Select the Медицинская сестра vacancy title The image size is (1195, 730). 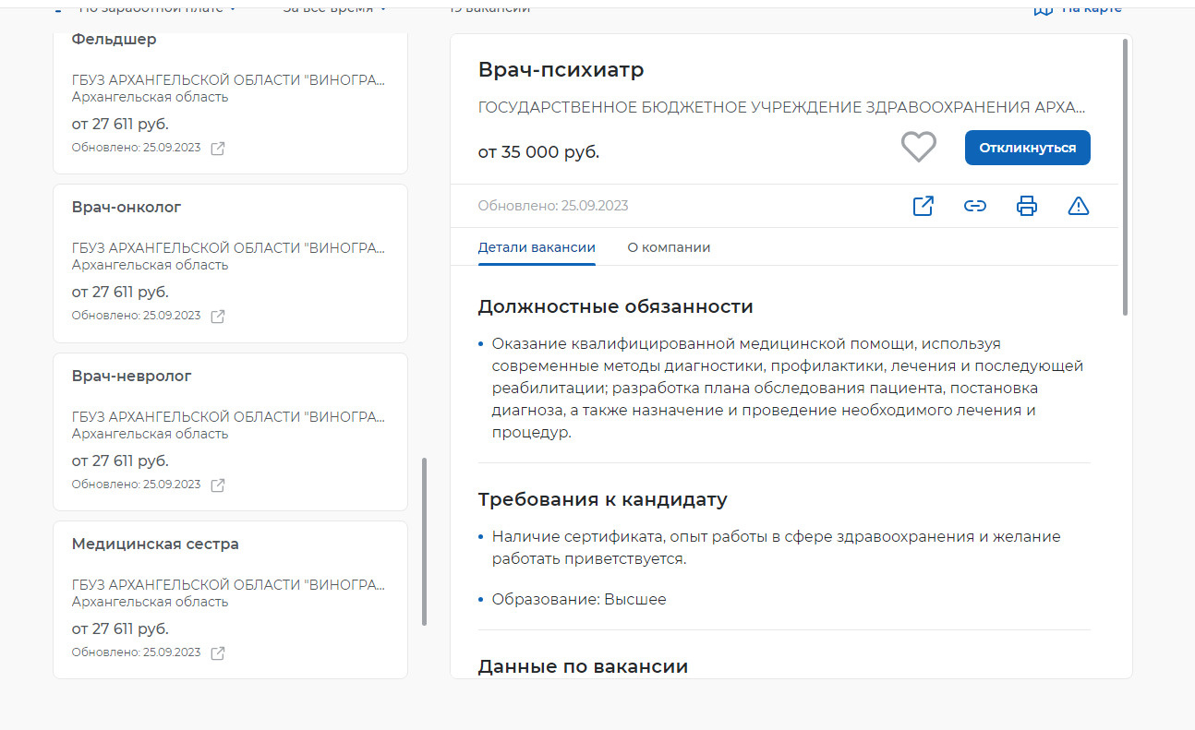click(155, 545)
